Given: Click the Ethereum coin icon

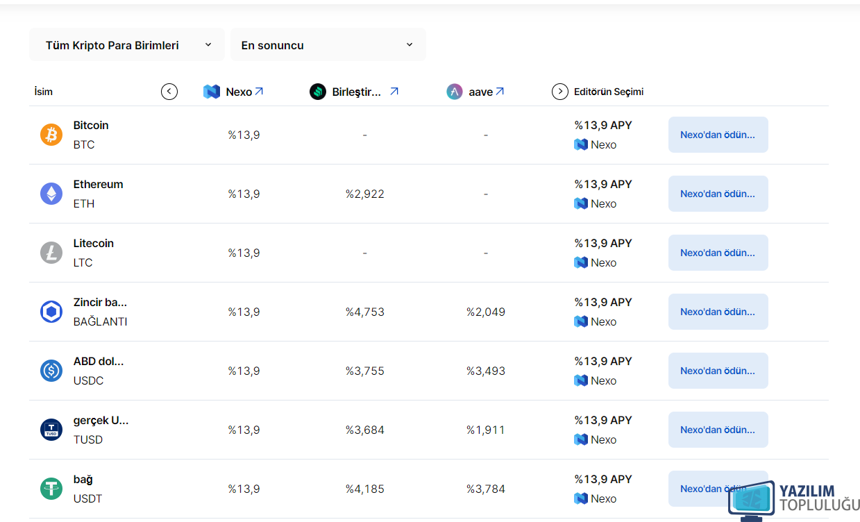Looking at the screenshot, I should pos(51,194).
